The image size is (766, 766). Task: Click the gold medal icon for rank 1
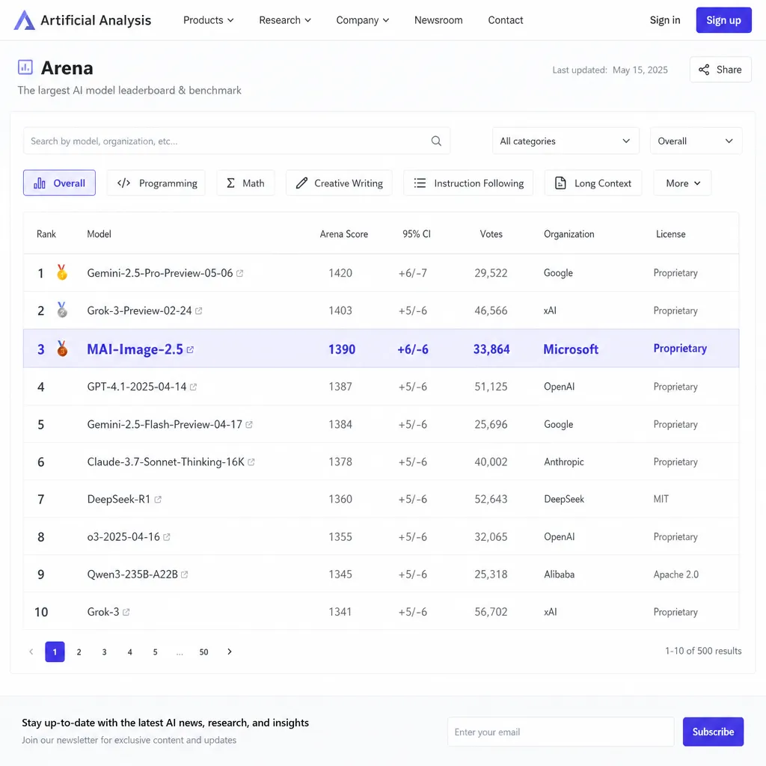click(x=62, y=272)
